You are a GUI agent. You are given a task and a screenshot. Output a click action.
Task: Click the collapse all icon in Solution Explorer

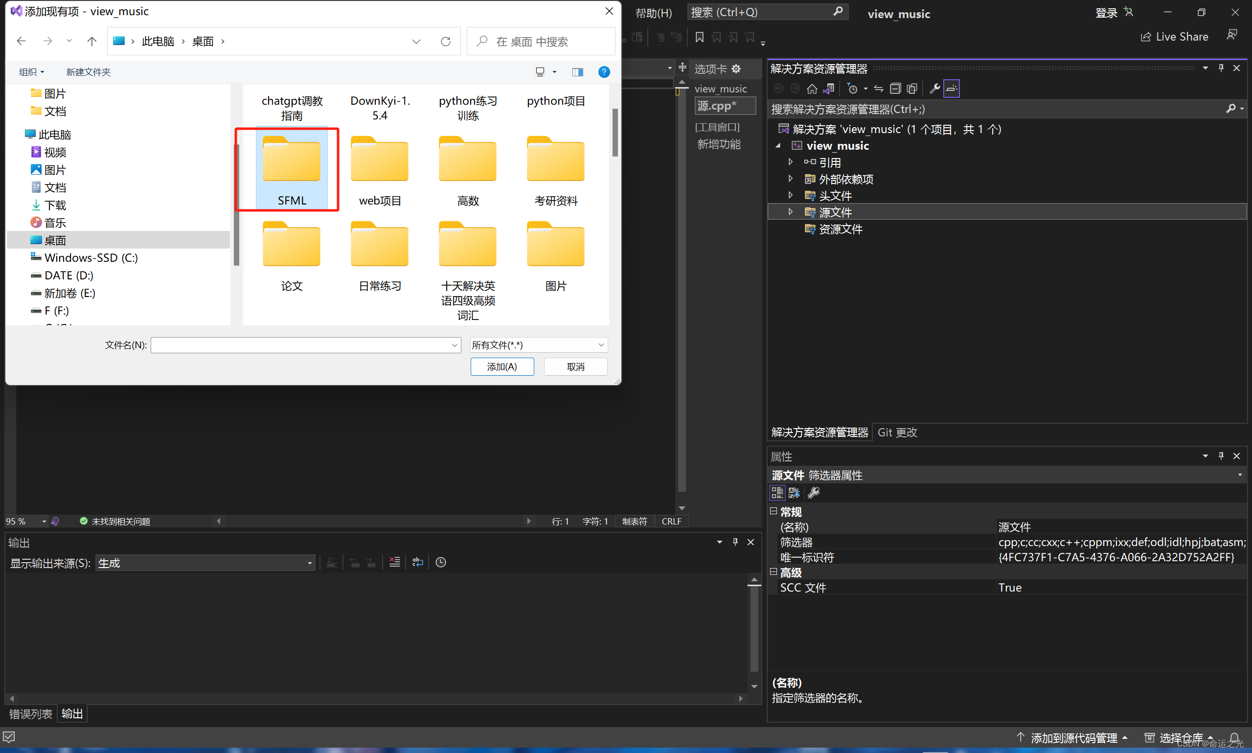[x=895, y=89]
